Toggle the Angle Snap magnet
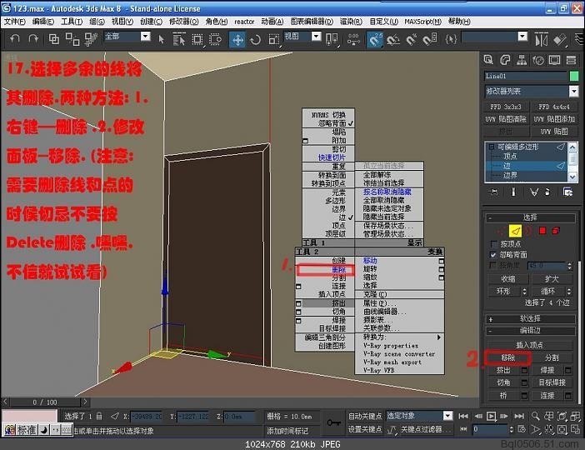Image resolution: width=585 pixels, height=450 pixels. [393, 39]
